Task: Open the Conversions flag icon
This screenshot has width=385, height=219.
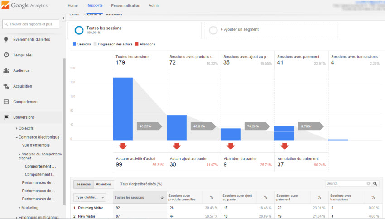Action: pos(6,117)
